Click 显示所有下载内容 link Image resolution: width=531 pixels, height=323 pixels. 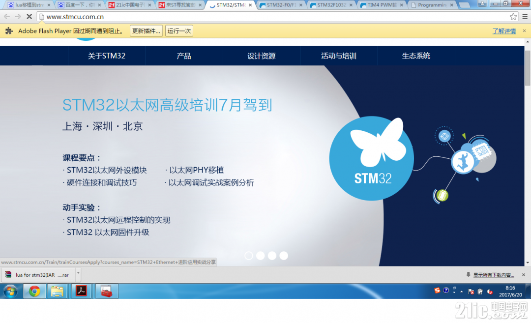pos(494,275)
